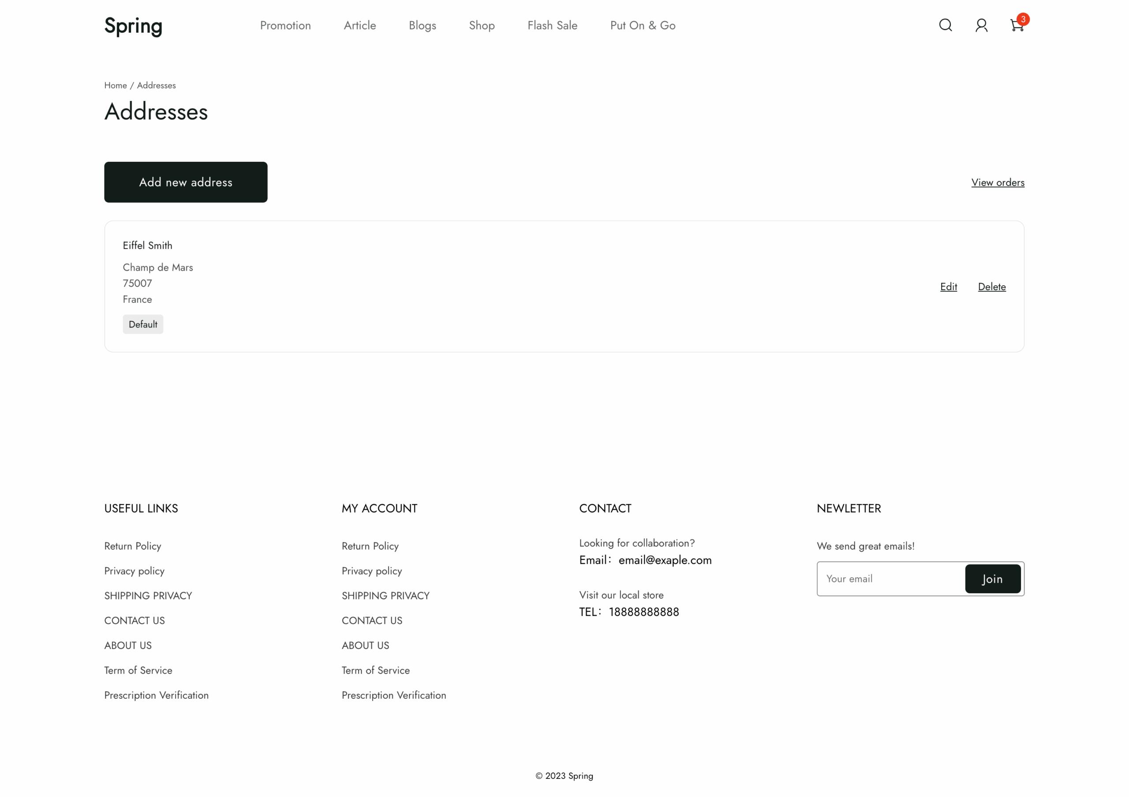This screenshot has height=797, width=1129.
Task: Open Privacy policy under Useful Links
Action: click(x=134, y=571)
